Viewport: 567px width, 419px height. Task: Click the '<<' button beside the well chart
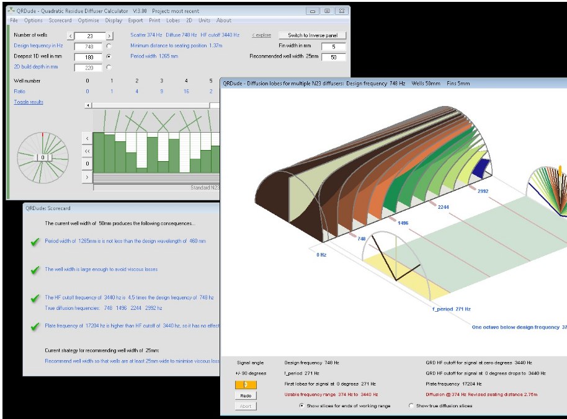tap(87, 151)
